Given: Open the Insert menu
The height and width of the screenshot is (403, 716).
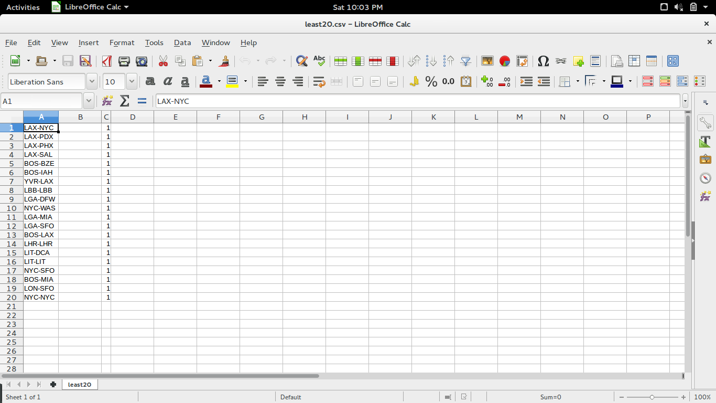Looking at the screenshot, I should pyautogui.click(x=89, y=43).
